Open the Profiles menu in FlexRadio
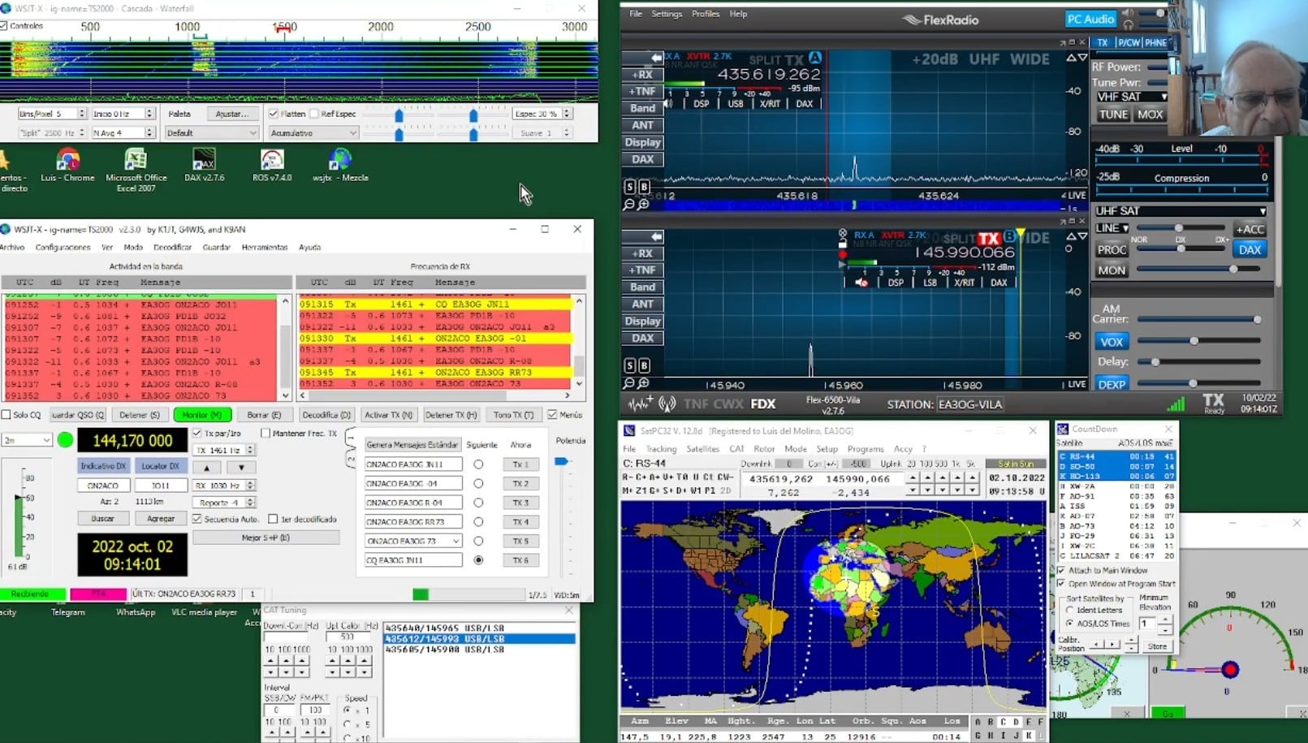Image resolution: width=1308 pixels, height=743 pixels. pyautogui.click(x=705, y=14)
